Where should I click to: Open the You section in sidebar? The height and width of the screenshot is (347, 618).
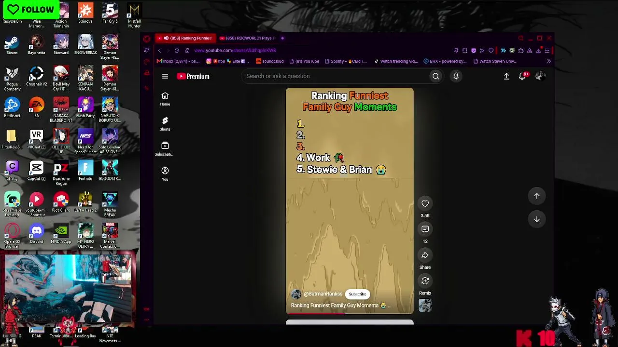coord(165,173)
